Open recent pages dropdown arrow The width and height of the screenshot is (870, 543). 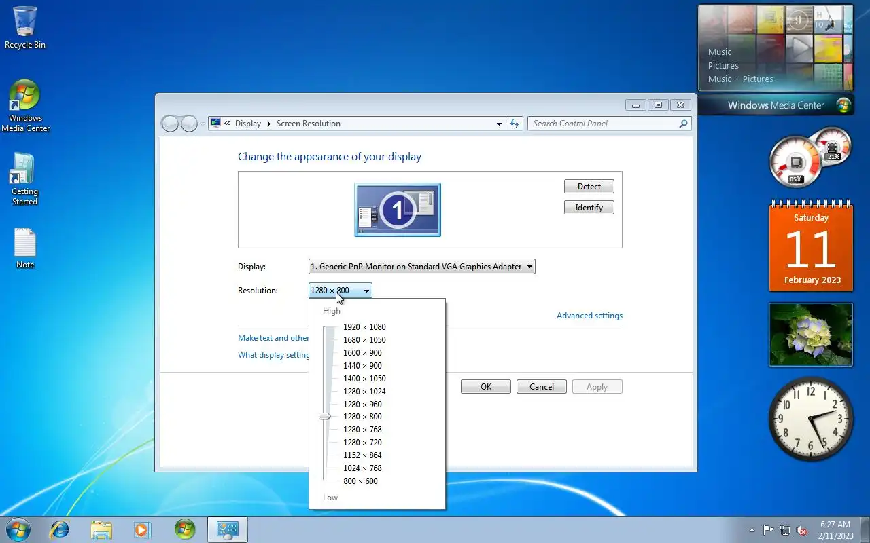pos(203,124)
